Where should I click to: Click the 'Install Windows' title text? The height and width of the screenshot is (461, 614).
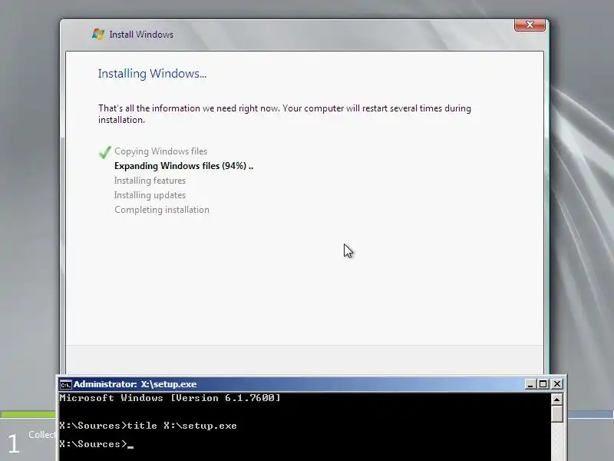point(141,35)
